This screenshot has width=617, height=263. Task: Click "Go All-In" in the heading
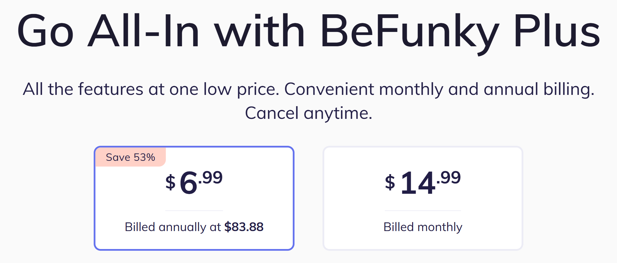(x=108, y=32)
